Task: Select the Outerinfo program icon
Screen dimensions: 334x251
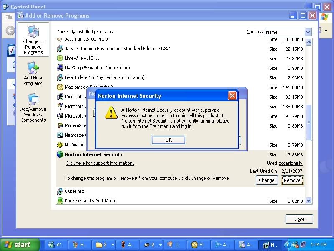Action: [60, 191]
